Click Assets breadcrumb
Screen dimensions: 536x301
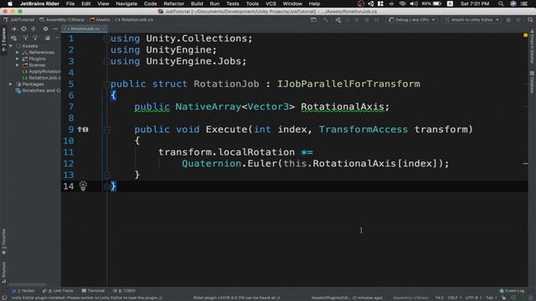point(100,20)
